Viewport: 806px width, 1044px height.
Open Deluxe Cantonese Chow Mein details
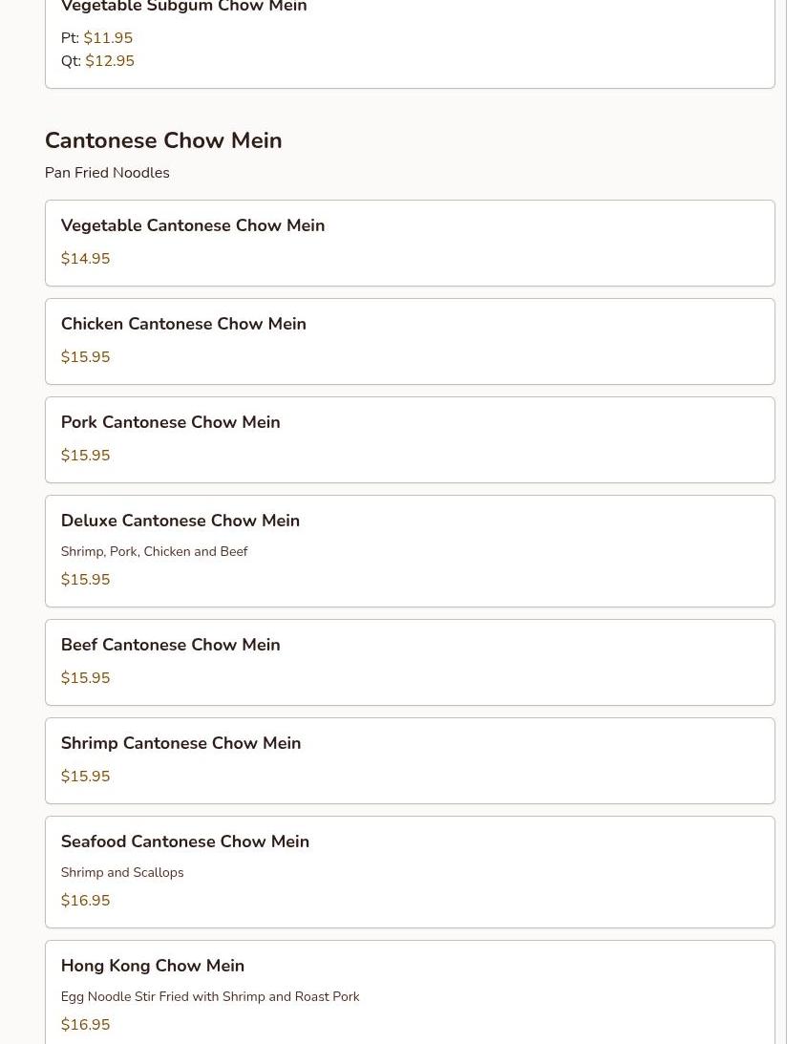click(x=180, y=522)
